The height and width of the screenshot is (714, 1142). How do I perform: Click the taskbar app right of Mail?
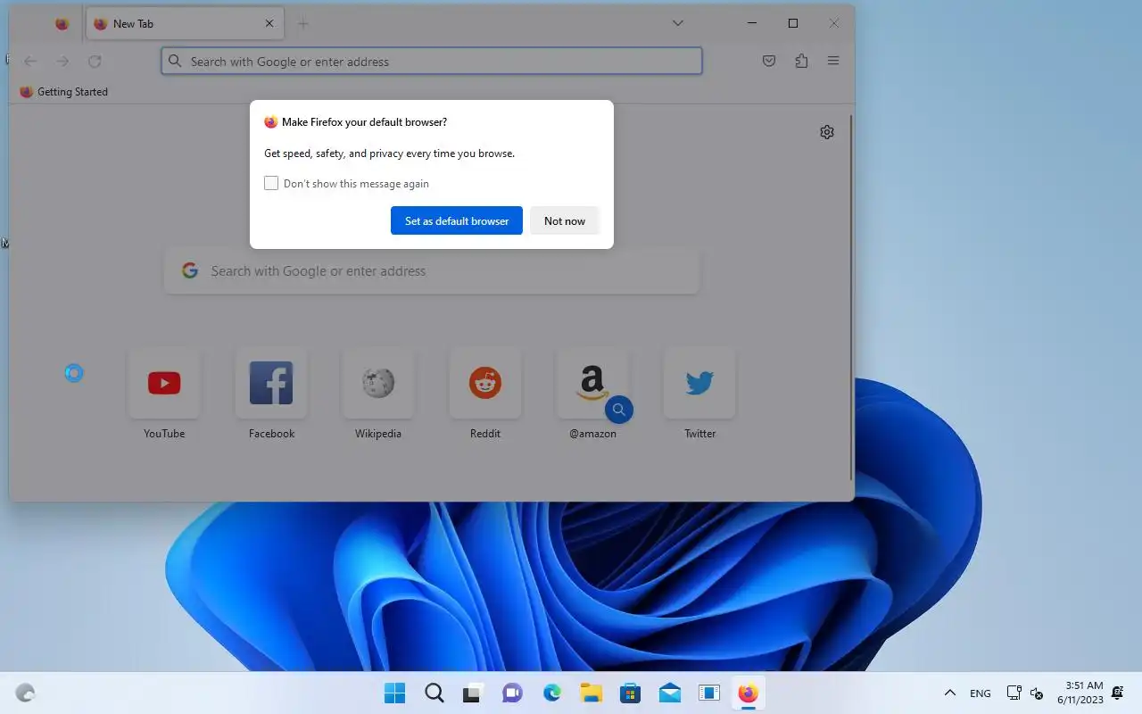(x=708, y=693)
